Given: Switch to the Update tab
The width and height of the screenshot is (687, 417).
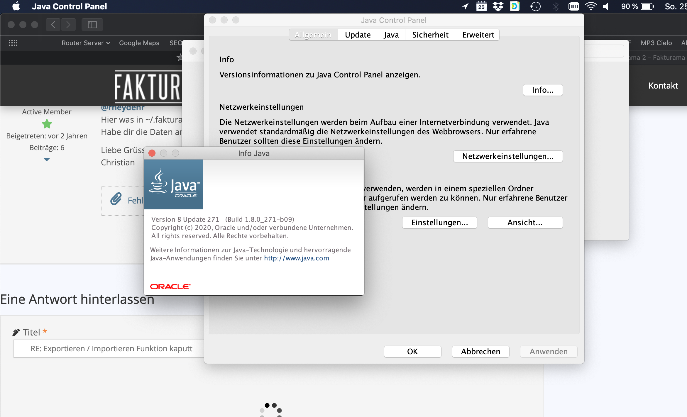Looking at the screenshot, I should 358,35.
